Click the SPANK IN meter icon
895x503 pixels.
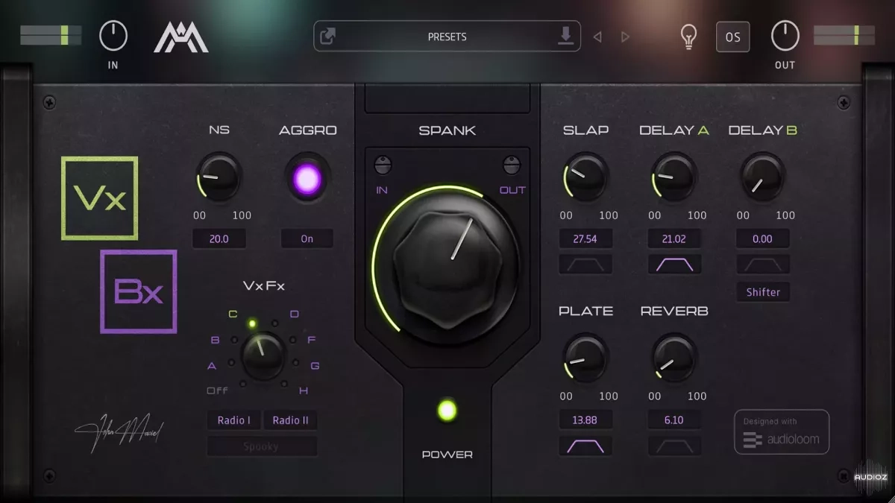pos(383,165)
